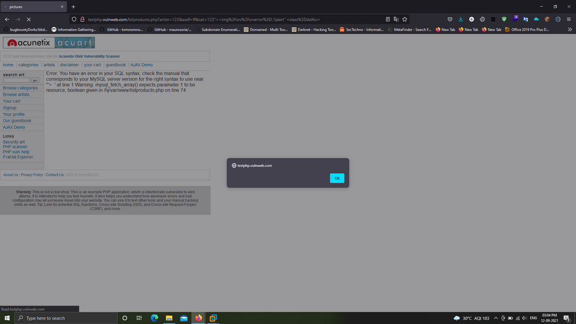This screenshot has width=576, height=324.
Task: Open AJAX Demo in top navigation
Action: click(x=142, y=65)
